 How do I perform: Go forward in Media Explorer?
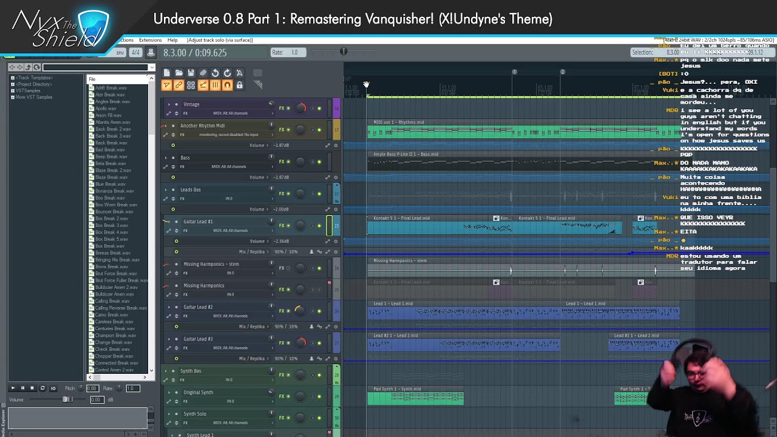[20, 67]
